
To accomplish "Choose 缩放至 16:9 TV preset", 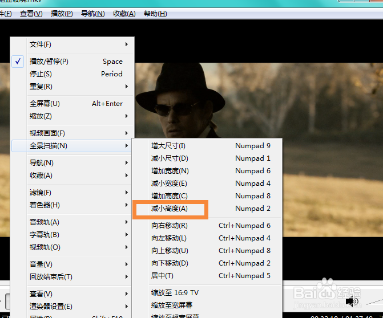I will tap(207, 292).
